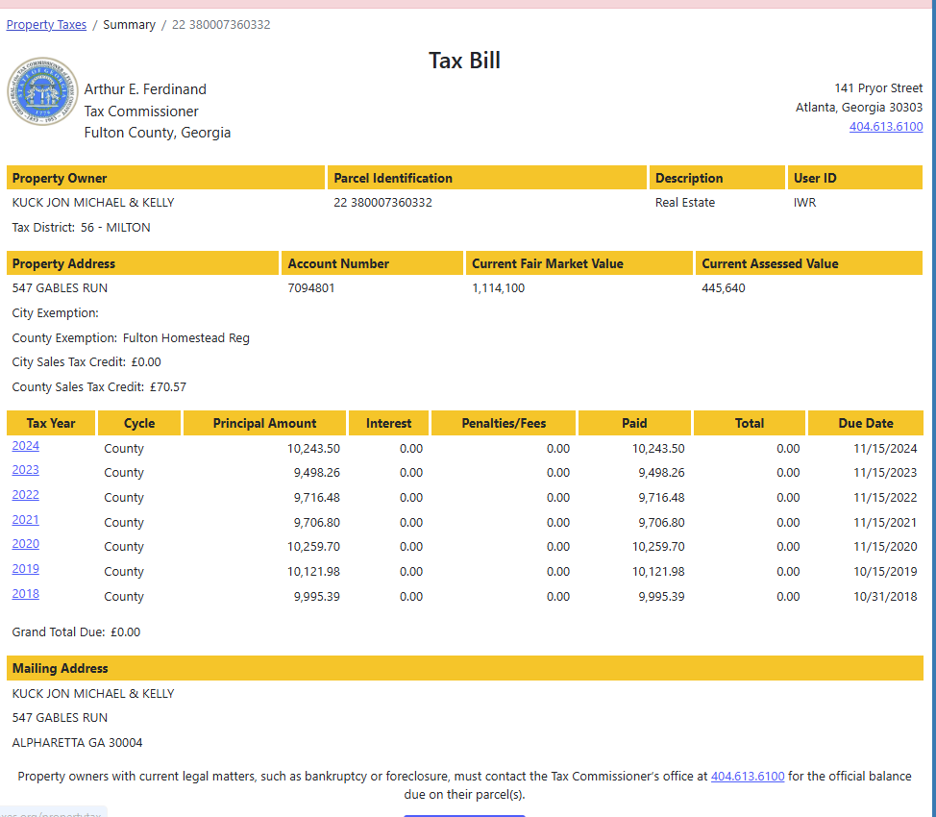The height and width of the screenshot is (817, 936).
Task: Click phone number link below Atlanta address
Action: click(x=885, y=127)
